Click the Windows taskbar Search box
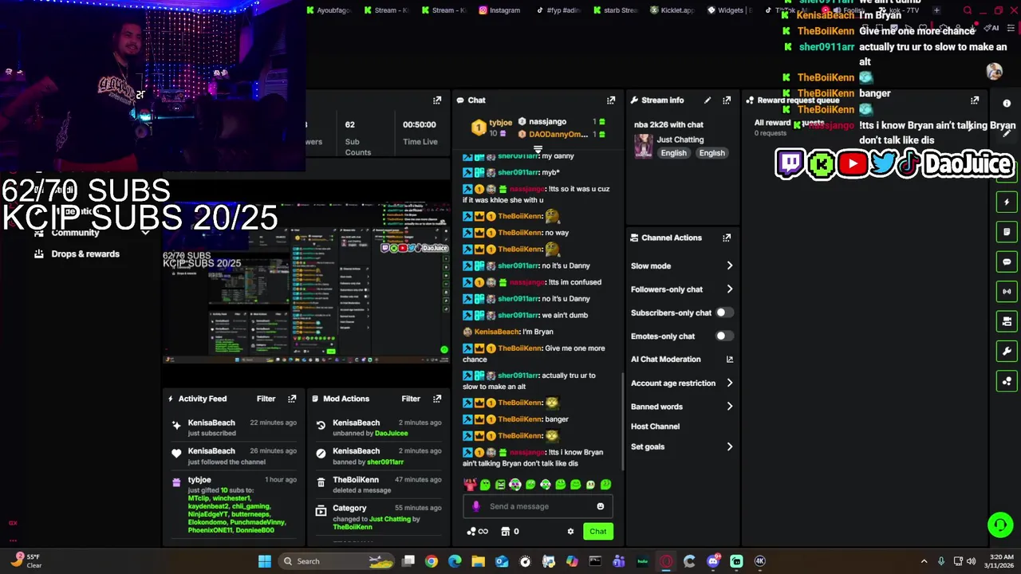The height and width of the screenshot is (574, 1021). [x=336, y=561]
